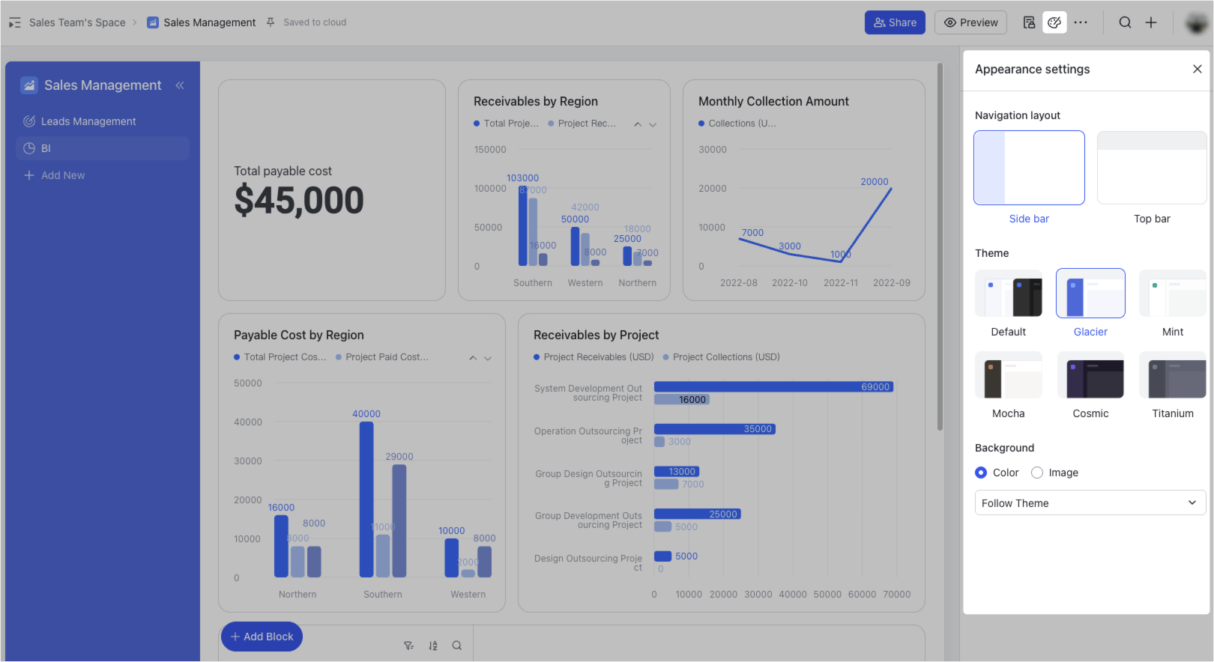
Task: Toggle Total Project Cost legend in Payable Cost chart
Action: pyautogui.click(x=280, y=357)
